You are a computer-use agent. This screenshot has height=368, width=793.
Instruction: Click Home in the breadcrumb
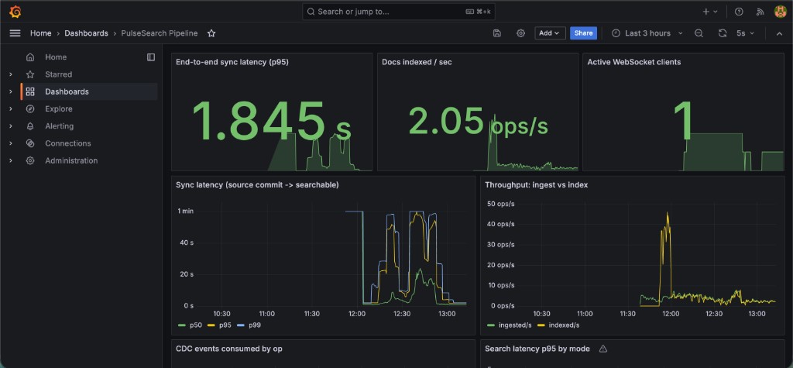point(40,33)
